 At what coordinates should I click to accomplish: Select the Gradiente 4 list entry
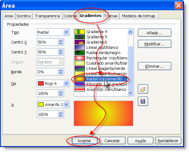tap(101, 32)
